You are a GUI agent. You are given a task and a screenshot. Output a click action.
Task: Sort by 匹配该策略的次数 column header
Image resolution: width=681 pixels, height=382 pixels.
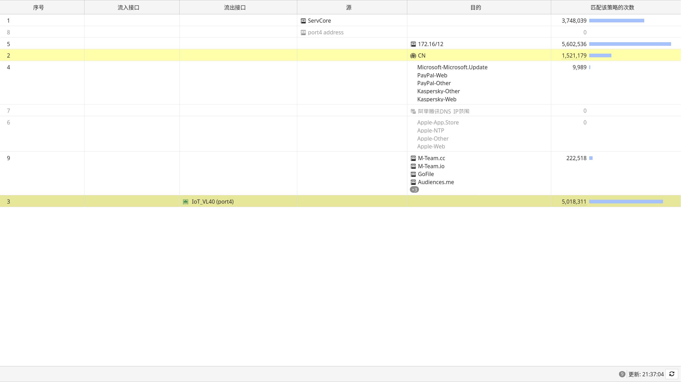(x=612, y=7)
